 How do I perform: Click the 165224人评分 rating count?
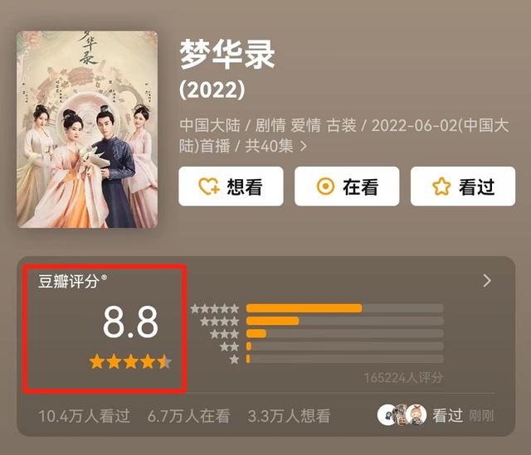point(403,378)
